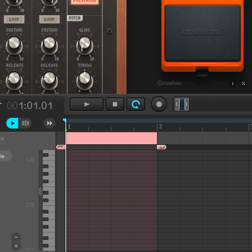Image resolution: width=252 pixels, height=252 pixels.
Task: Click the cyan loop start marker
Action: pyautogui.click(x=64, y=120)
